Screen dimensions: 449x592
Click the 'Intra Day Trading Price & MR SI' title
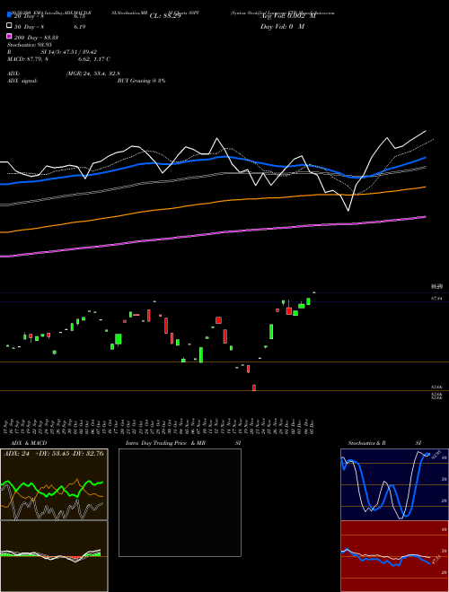183,443
